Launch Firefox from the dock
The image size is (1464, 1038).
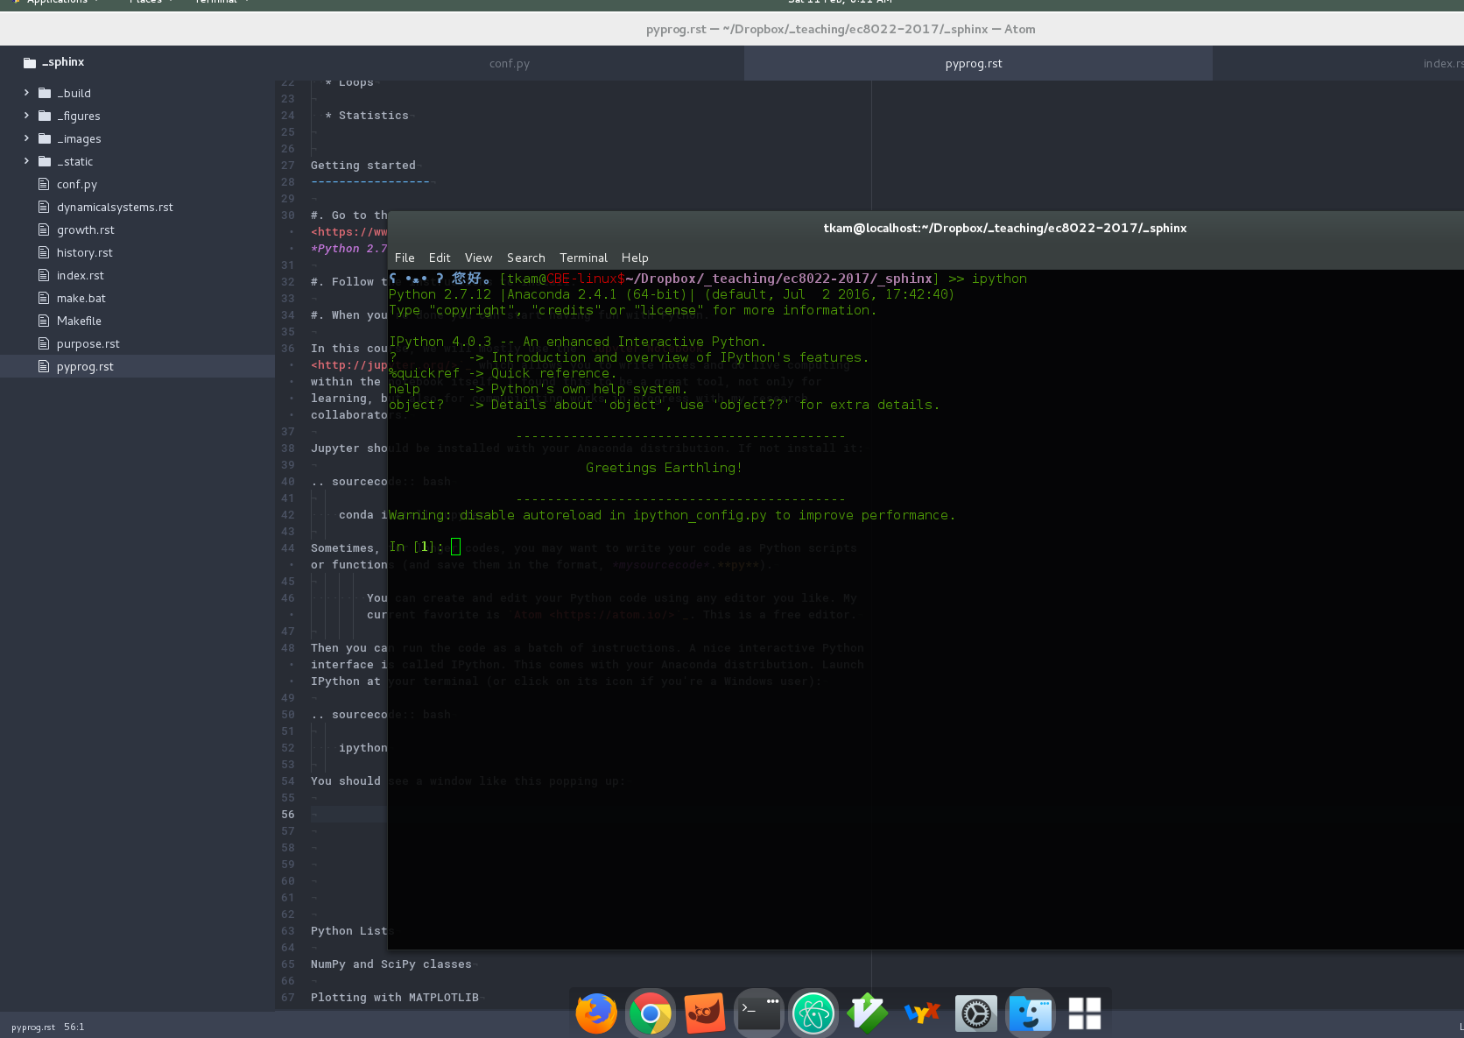click(x=596, y=1013)
